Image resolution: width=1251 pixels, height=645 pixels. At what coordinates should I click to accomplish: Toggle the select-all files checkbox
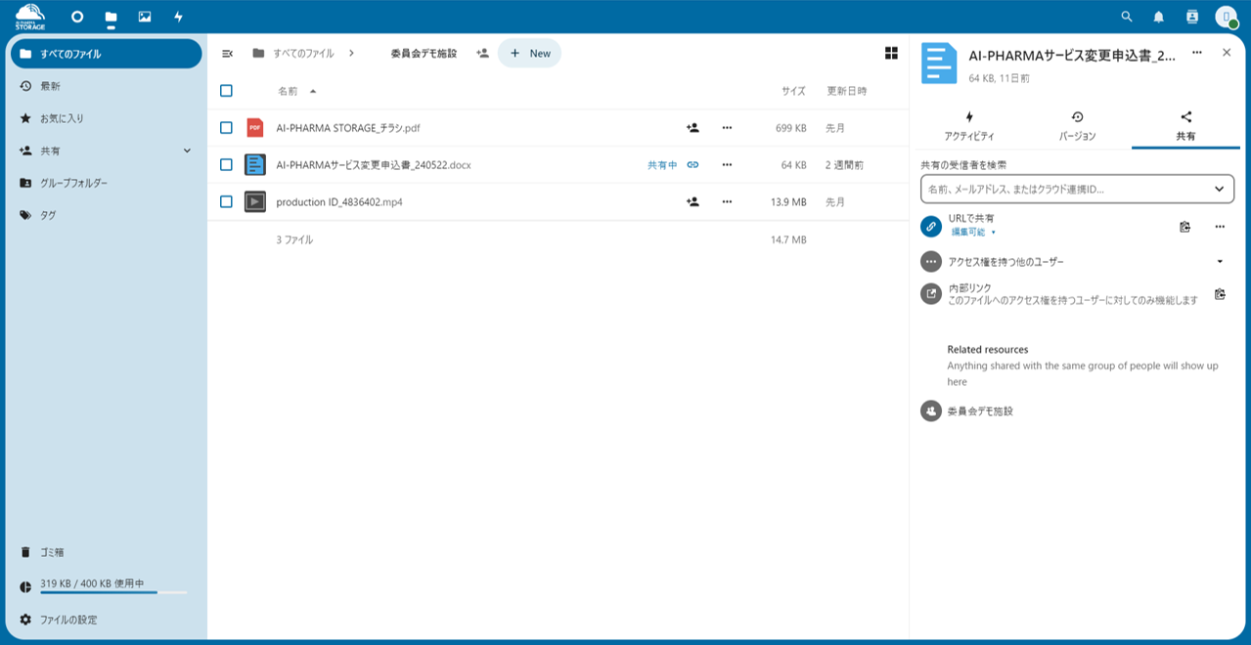tap(226, 91)
